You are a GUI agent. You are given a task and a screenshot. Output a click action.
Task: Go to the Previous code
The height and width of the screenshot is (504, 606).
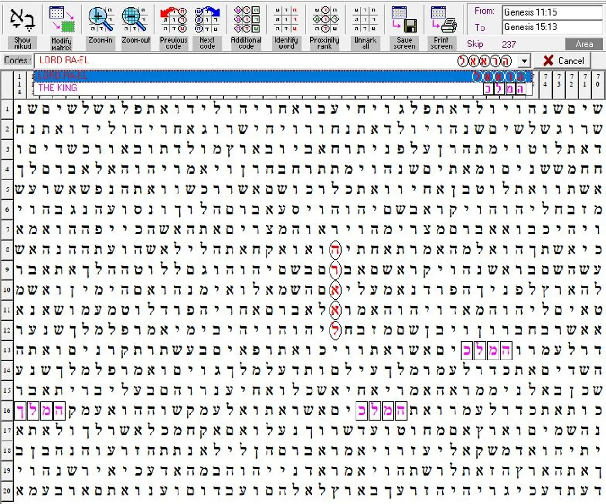point(173,20)
